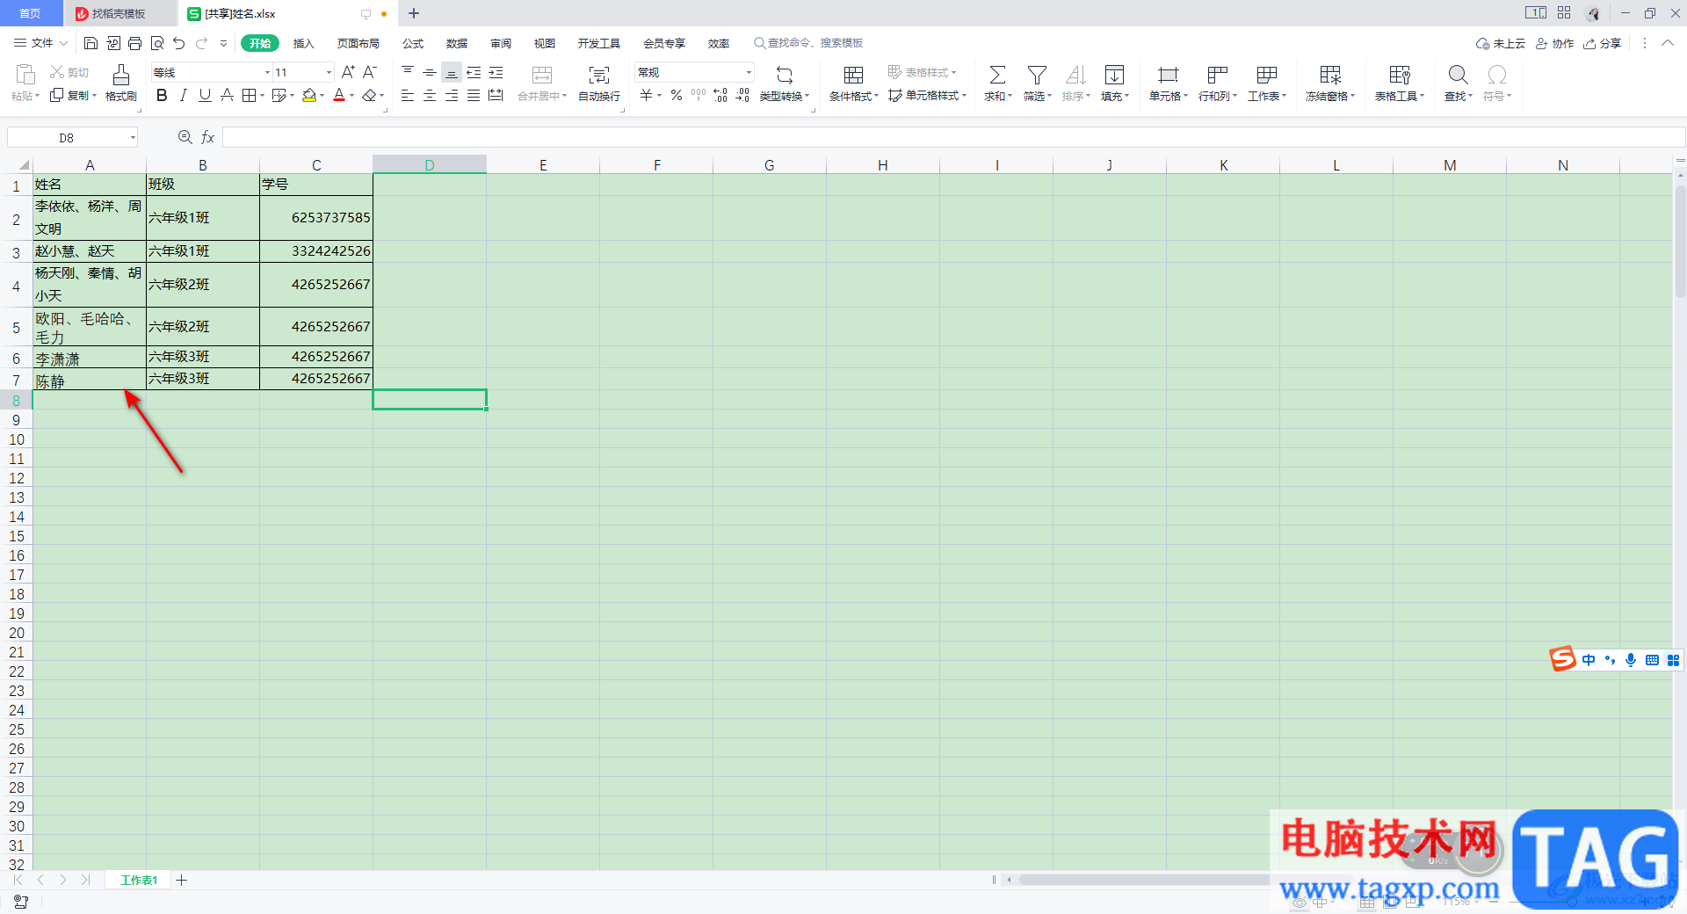Apply cell borders icon
This screenshot has width=1687, height=914.
250,95
